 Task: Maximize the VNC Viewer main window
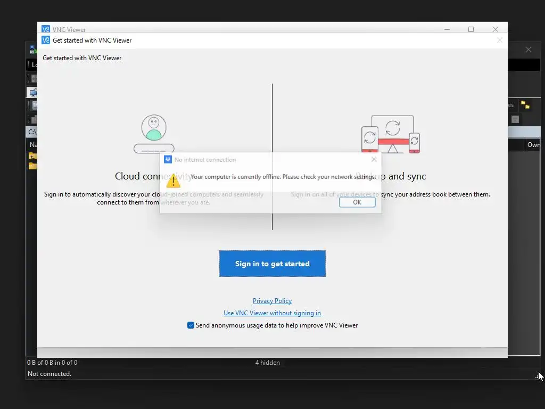pos(471,30)
